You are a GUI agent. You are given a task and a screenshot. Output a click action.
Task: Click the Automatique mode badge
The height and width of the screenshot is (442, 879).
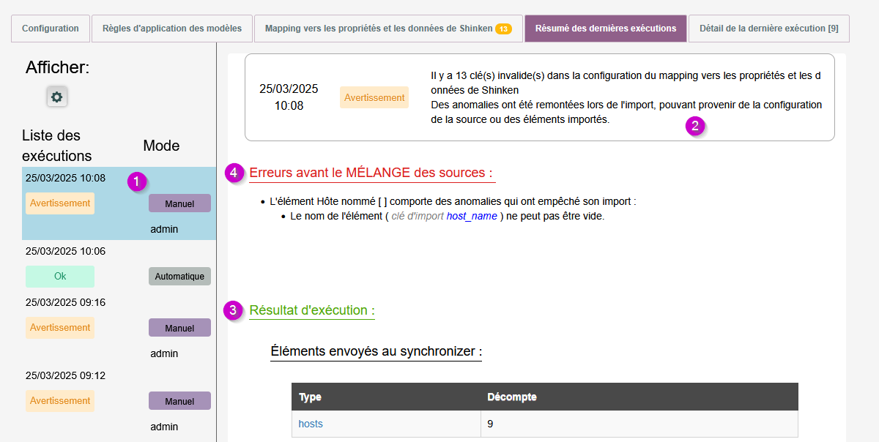click(179, 277)
